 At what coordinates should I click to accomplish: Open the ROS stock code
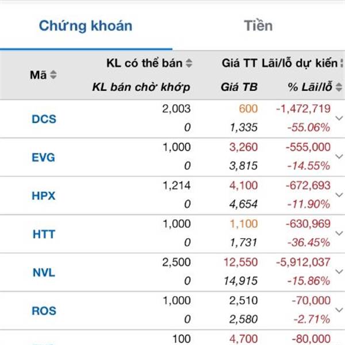44,310
